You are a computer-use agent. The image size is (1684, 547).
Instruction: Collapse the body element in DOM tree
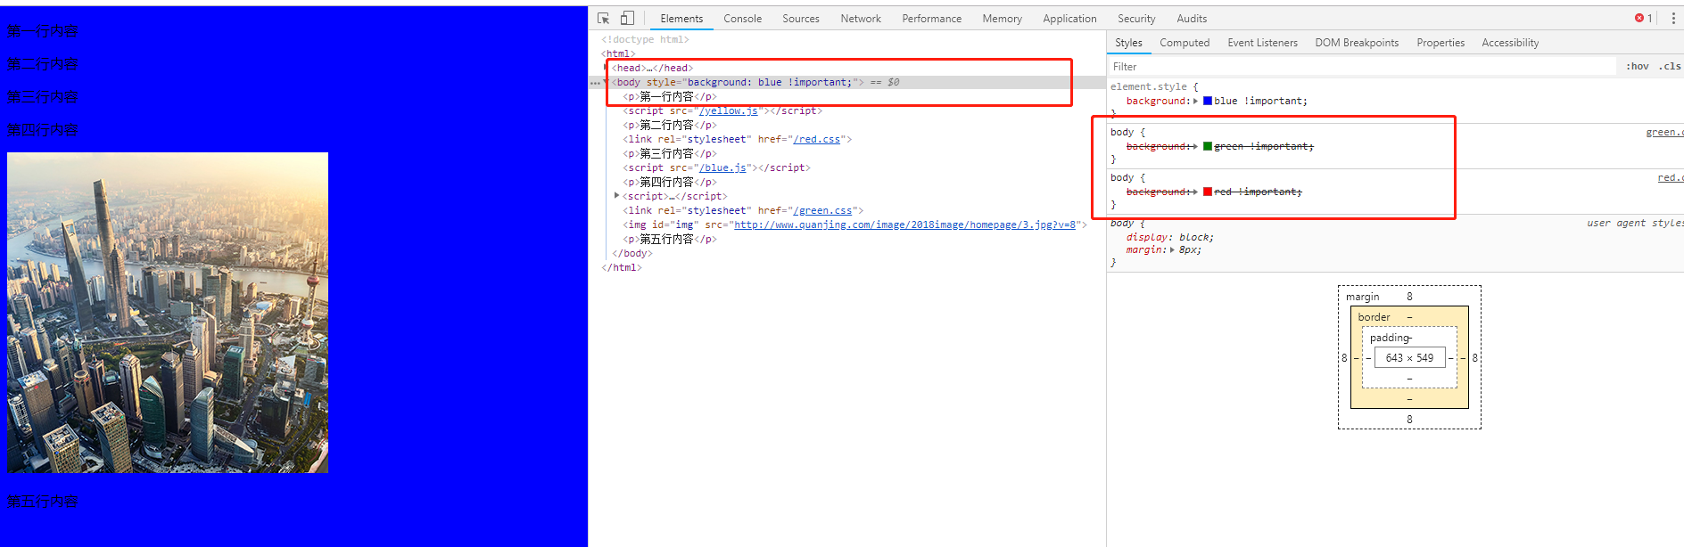tap(607, 82)
